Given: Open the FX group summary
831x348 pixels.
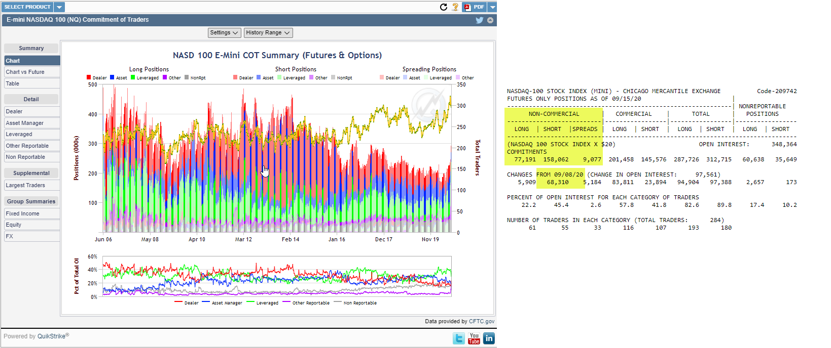Looking at the screenshot, I should (x=32, y=237).
